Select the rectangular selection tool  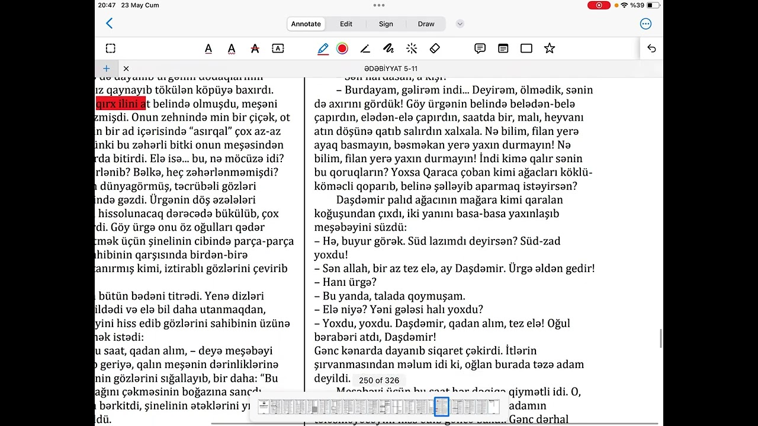pyautogui.click(x=111, y=49)
